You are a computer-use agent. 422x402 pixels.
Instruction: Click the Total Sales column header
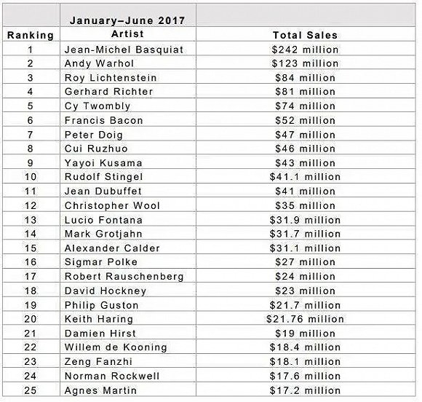(306, 34)
